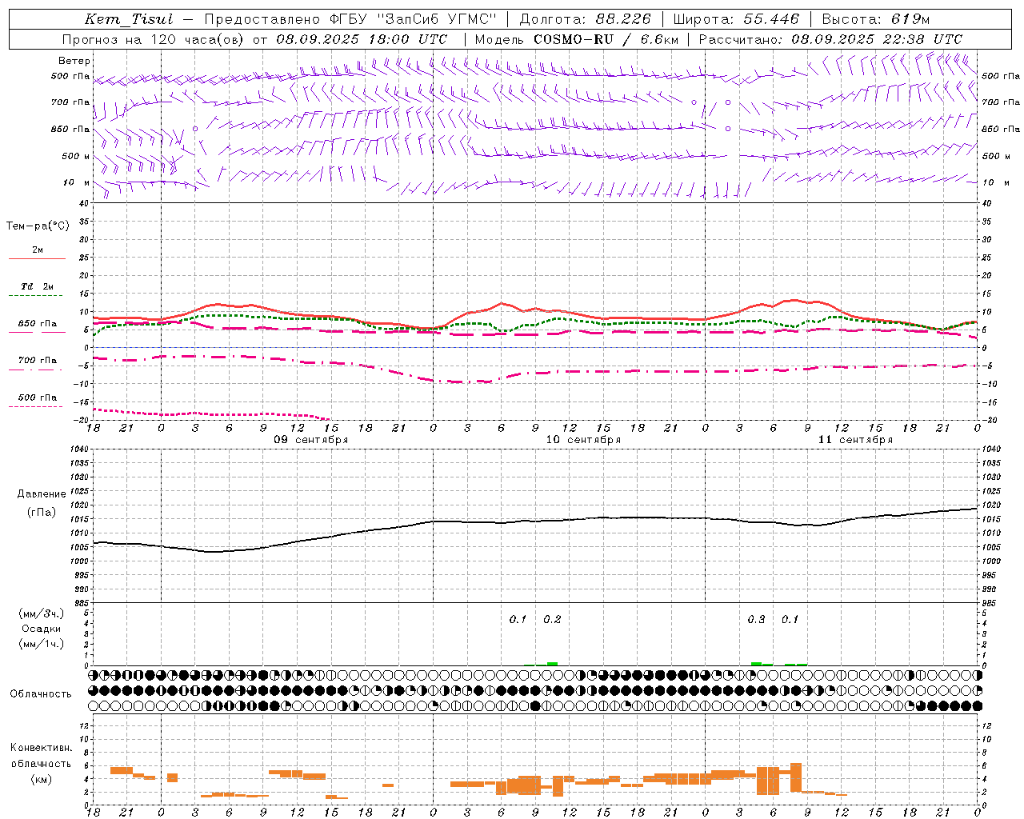
Task: Click the model name COSMO-RU / 6.6км
Action: click(606, 38)
